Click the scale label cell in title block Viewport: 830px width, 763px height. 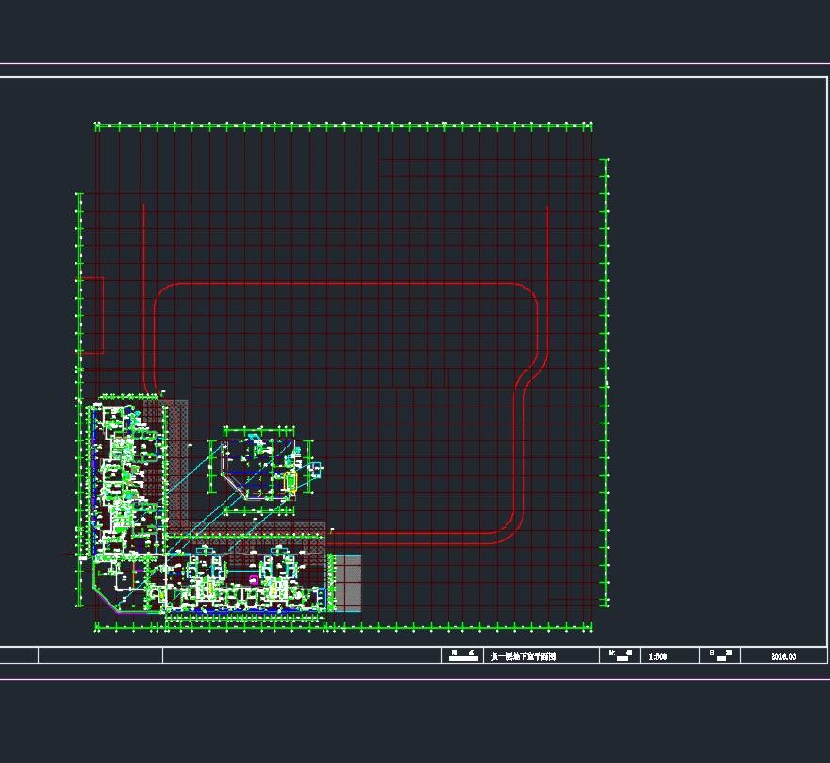point(620,655)
